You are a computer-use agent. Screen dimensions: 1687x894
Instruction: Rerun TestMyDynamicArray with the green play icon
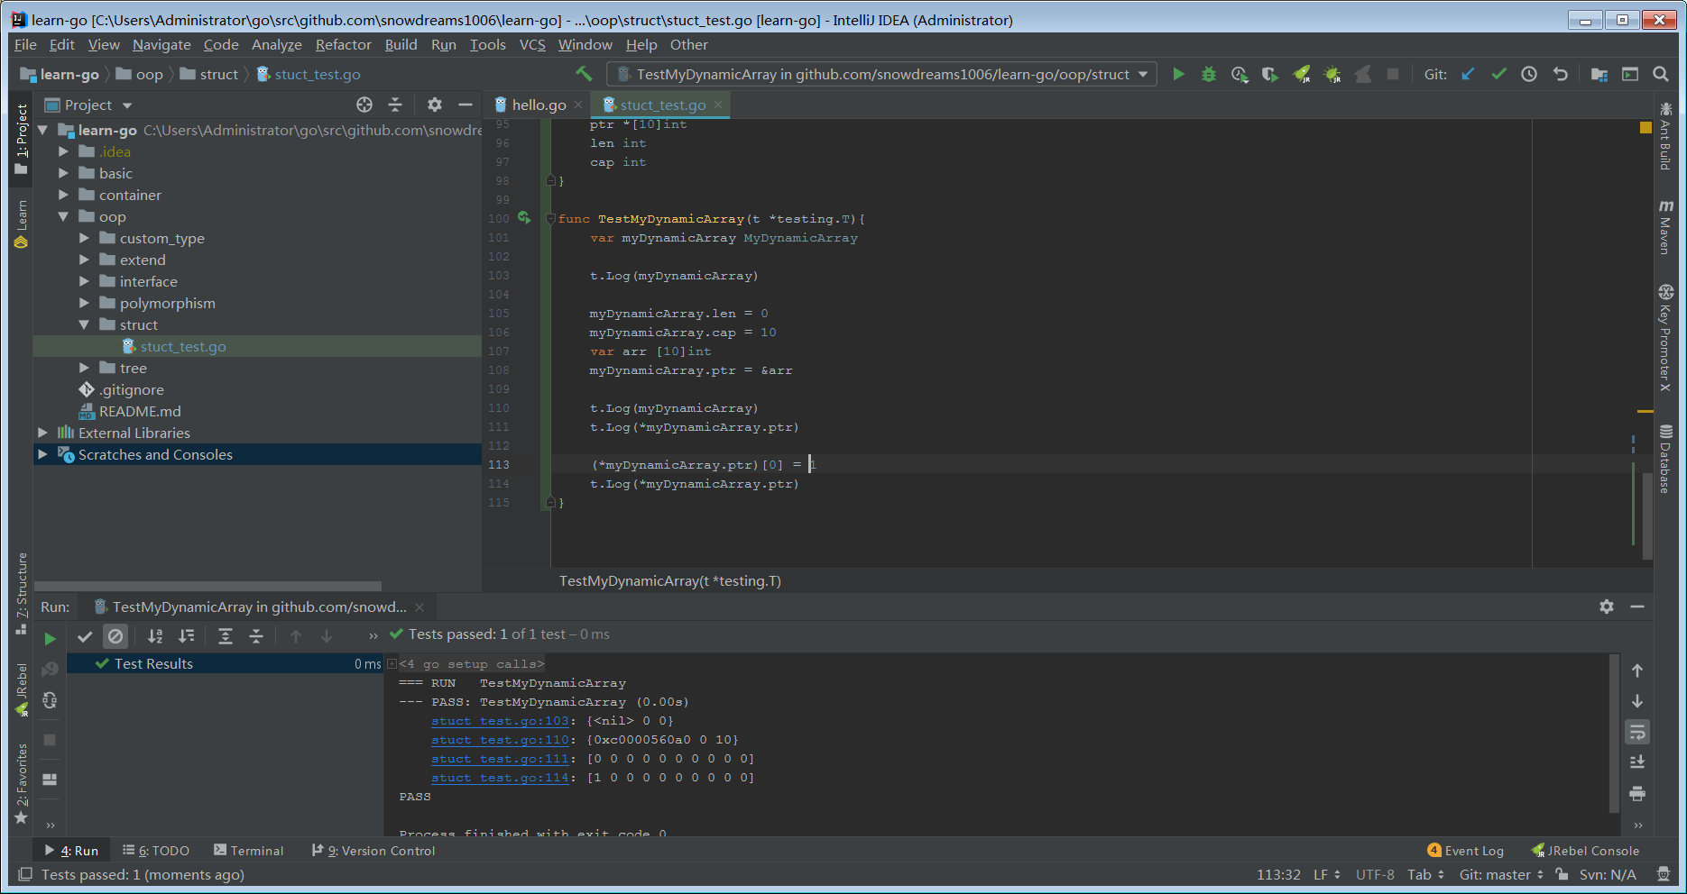tap(1179, 74)
